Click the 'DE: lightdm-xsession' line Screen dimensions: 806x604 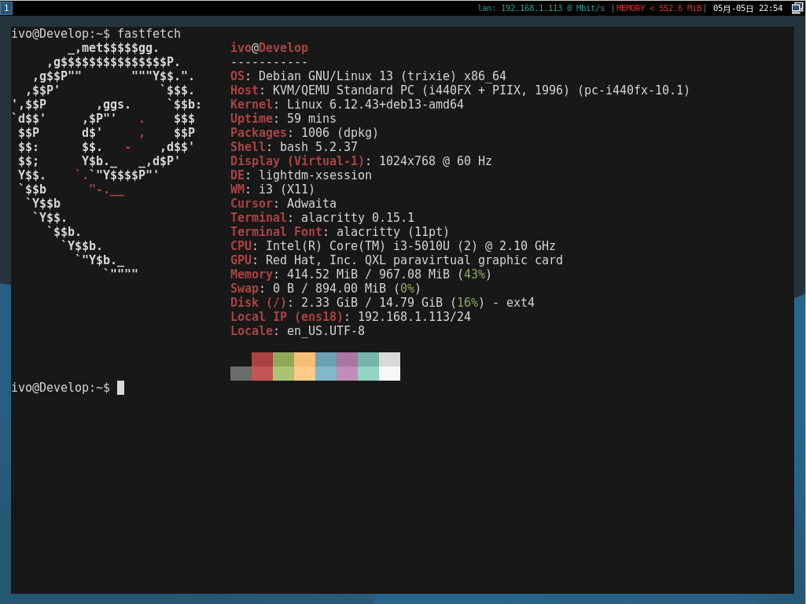(x=301, y=175)
